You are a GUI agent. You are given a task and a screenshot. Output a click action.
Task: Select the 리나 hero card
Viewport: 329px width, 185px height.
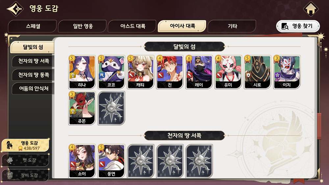click(x=82, y=72)
